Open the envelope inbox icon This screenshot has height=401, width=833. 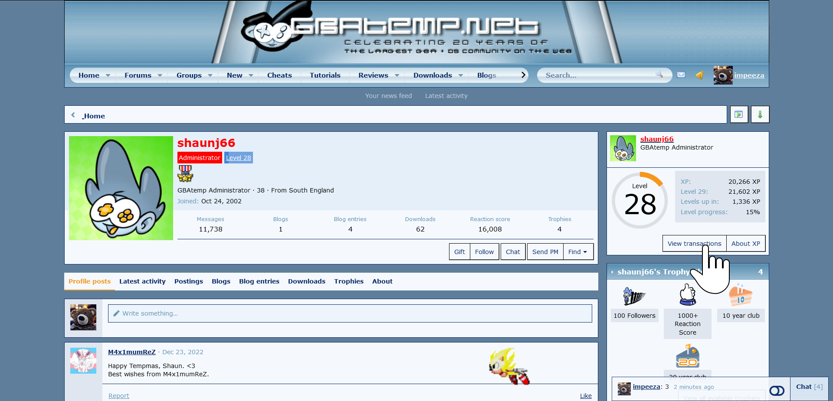(x=681, y=75)
